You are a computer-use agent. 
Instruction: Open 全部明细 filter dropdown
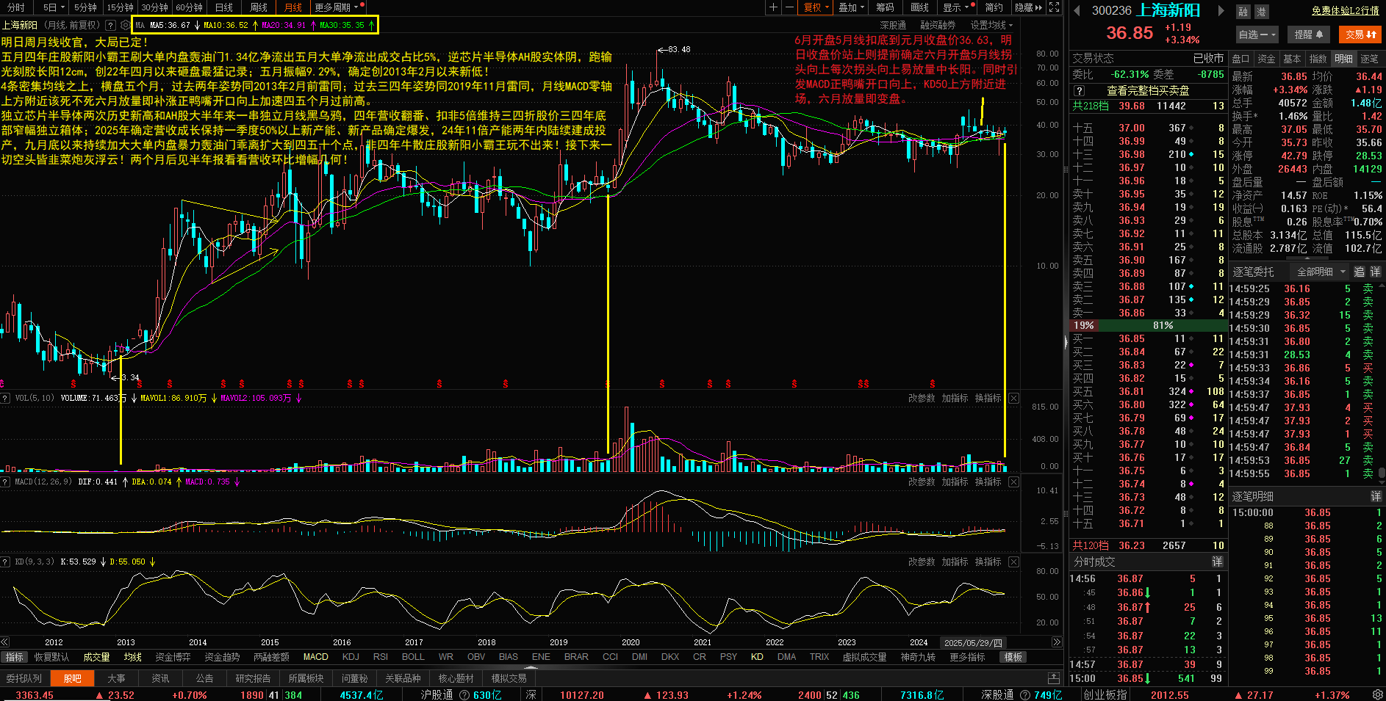point(1321,272)
